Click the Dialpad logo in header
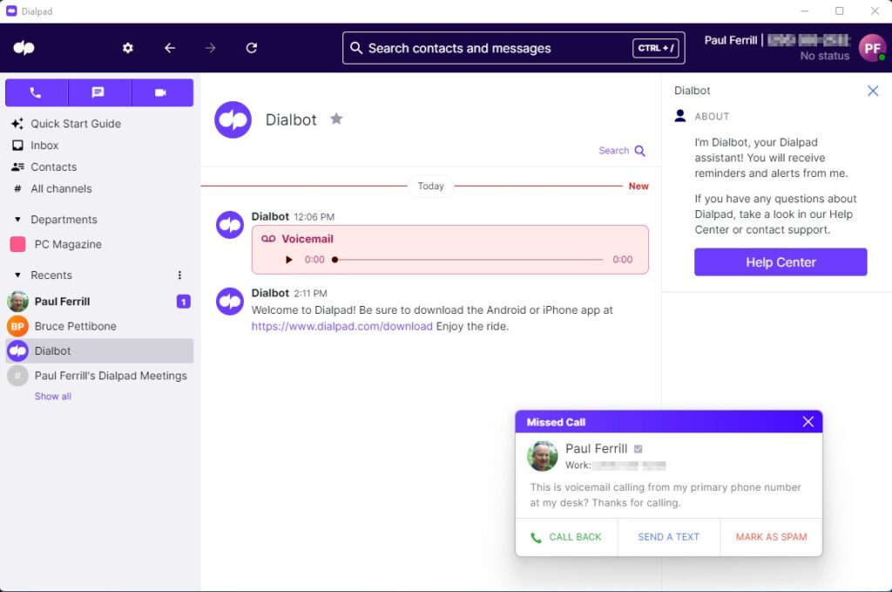The width and height of the screenshot is (892, 592). pos(24,48)
